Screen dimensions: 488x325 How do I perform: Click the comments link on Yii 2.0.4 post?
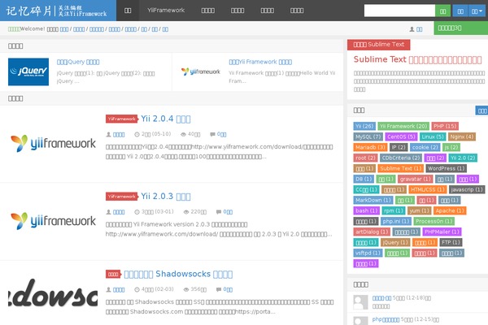click(x=221, y=134)
